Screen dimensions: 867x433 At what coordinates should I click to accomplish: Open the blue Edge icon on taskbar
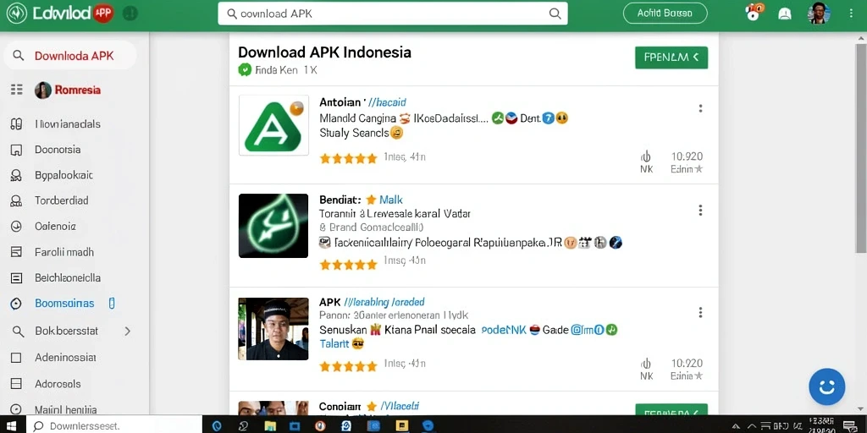coord(217,426)
